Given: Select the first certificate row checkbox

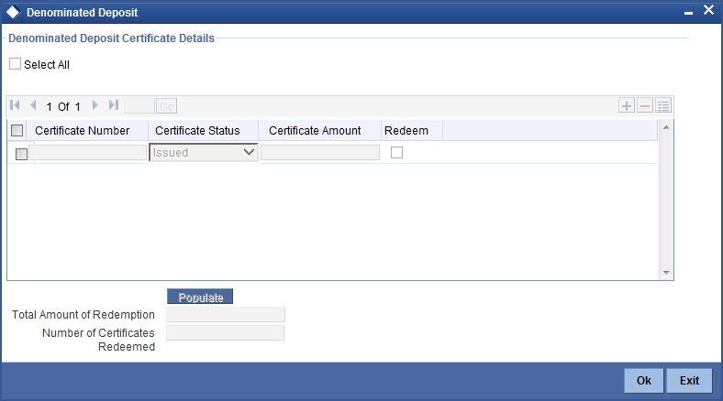Looking at the screenshot, I should pos(21,154).
